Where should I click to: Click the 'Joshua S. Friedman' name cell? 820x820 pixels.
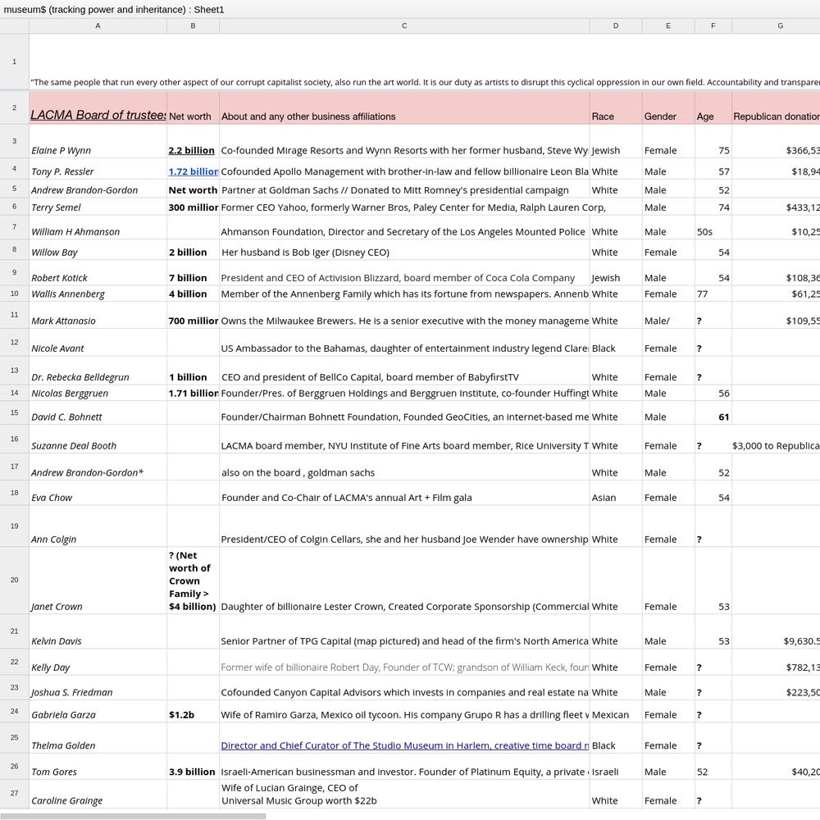click(x=98, y=688)
